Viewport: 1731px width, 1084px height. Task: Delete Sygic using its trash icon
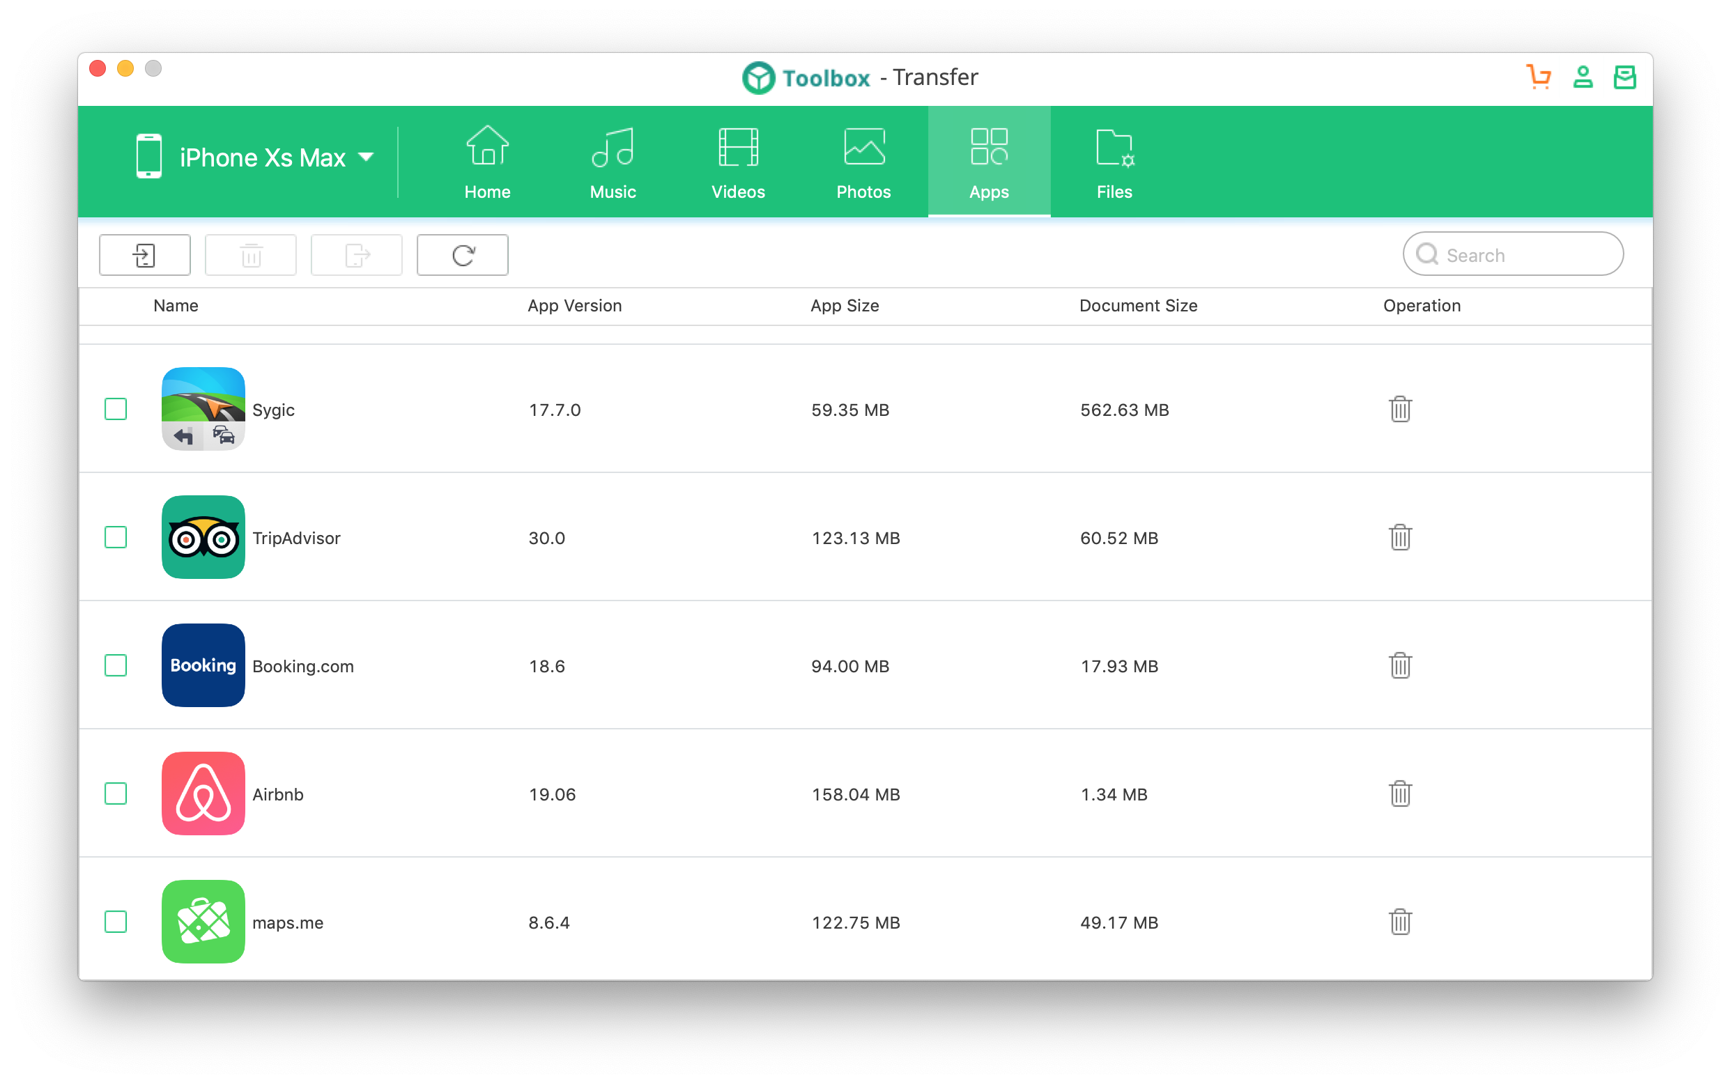[x=1400, y=410]
